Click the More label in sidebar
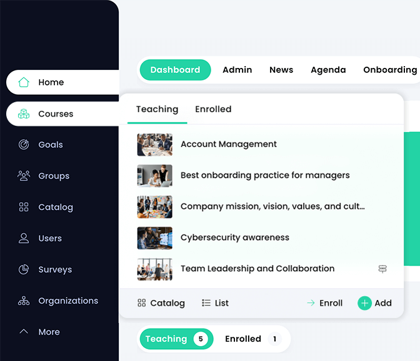Screen dimensions: 420x361 click(x=49, y=332)
